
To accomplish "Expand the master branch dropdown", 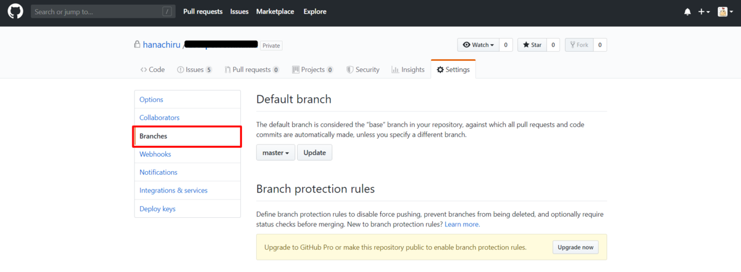I will pos(275,153).
